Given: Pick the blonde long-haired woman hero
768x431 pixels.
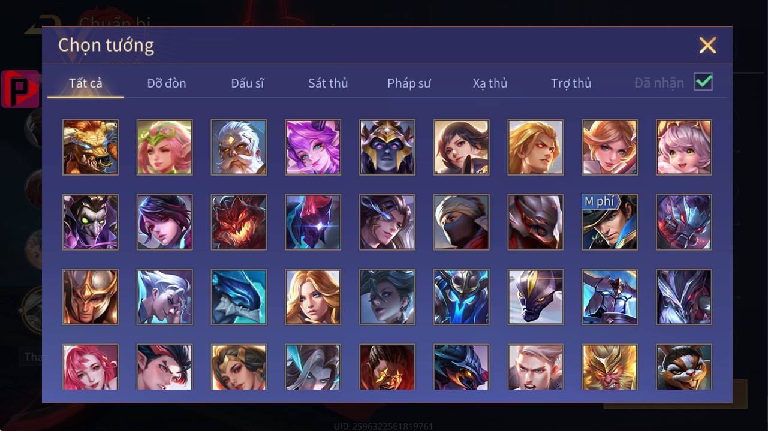Looking at the screenshot, I should click(313, 297).
